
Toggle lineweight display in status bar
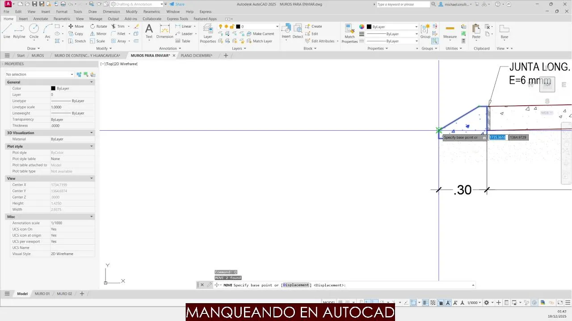pos(425,303)
